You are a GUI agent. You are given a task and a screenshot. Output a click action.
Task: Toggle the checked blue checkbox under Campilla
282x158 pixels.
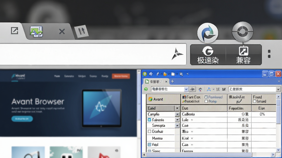[150, 120]
